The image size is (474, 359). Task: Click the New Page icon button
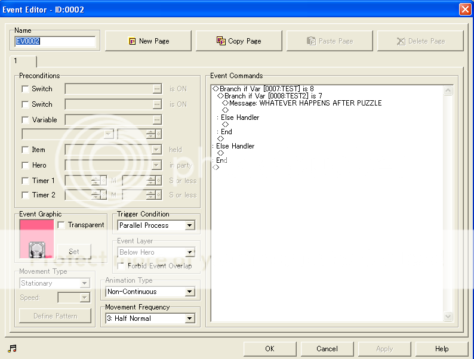pos(148,41)
